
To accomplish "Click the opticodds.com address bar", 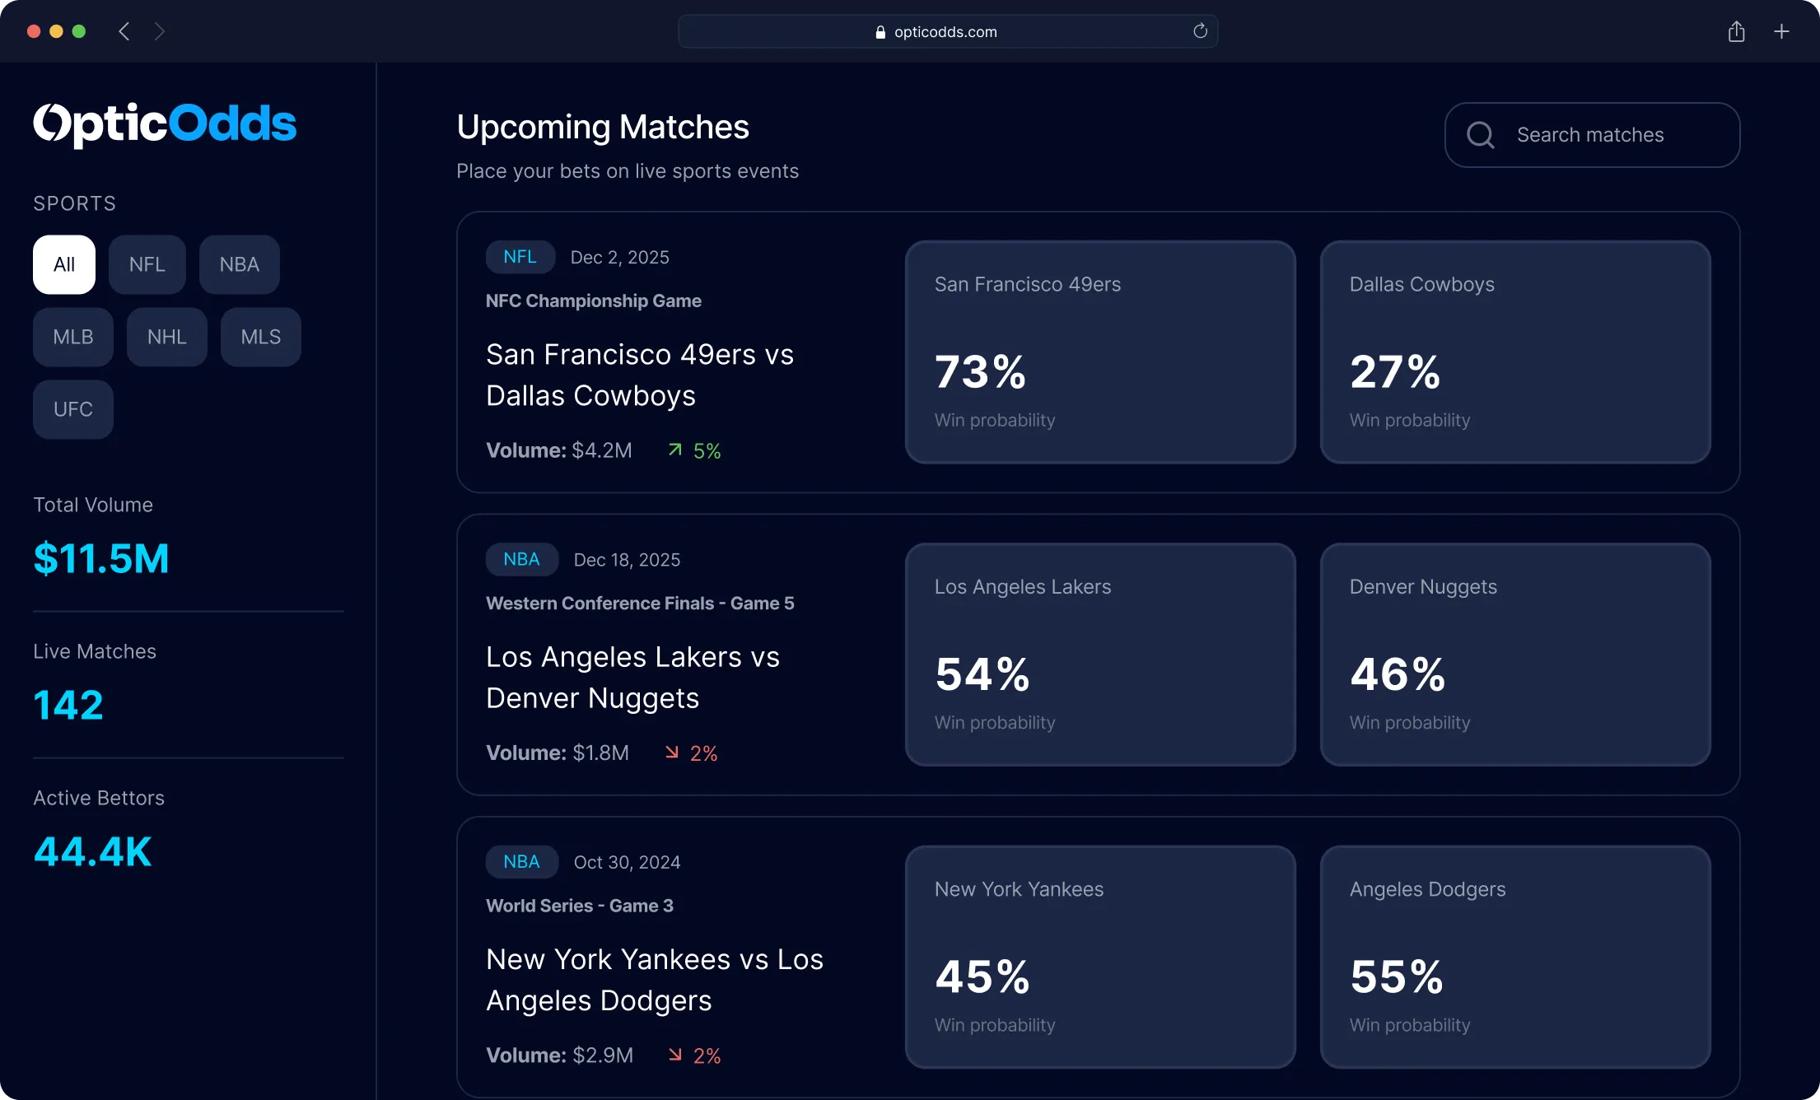I will coord(947,31).
